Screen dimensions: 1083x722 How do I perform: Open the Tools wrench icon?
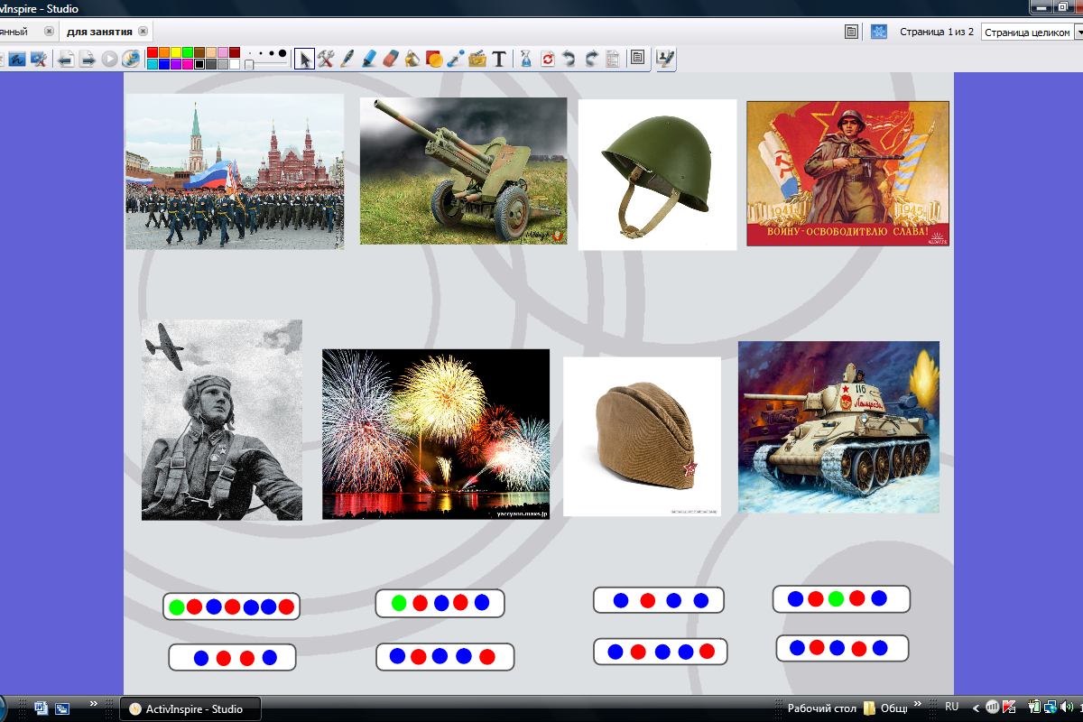tap(326, 59)
